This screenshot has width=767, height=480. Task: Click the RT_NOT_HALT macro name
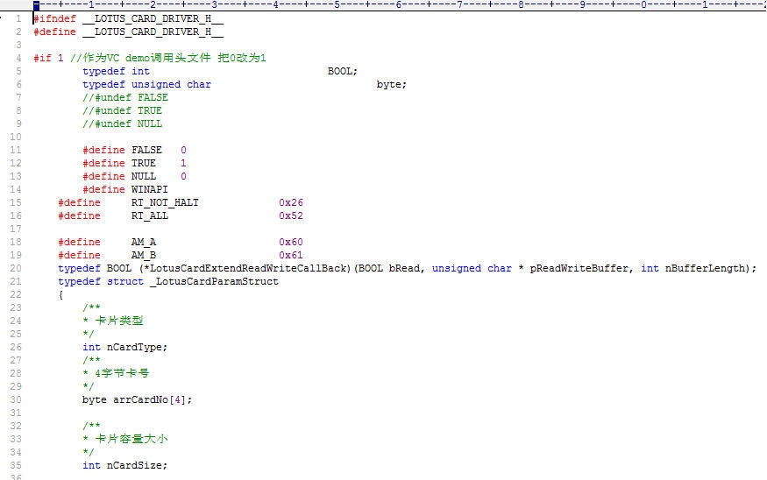165,202
